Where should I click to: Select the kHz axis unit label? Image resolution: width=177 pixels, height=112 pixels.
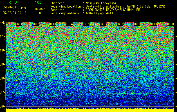(x=3, y=23)
